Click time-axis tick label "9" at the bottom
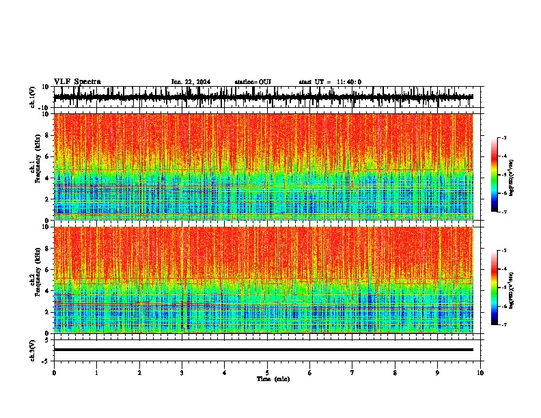 (437, 373)
